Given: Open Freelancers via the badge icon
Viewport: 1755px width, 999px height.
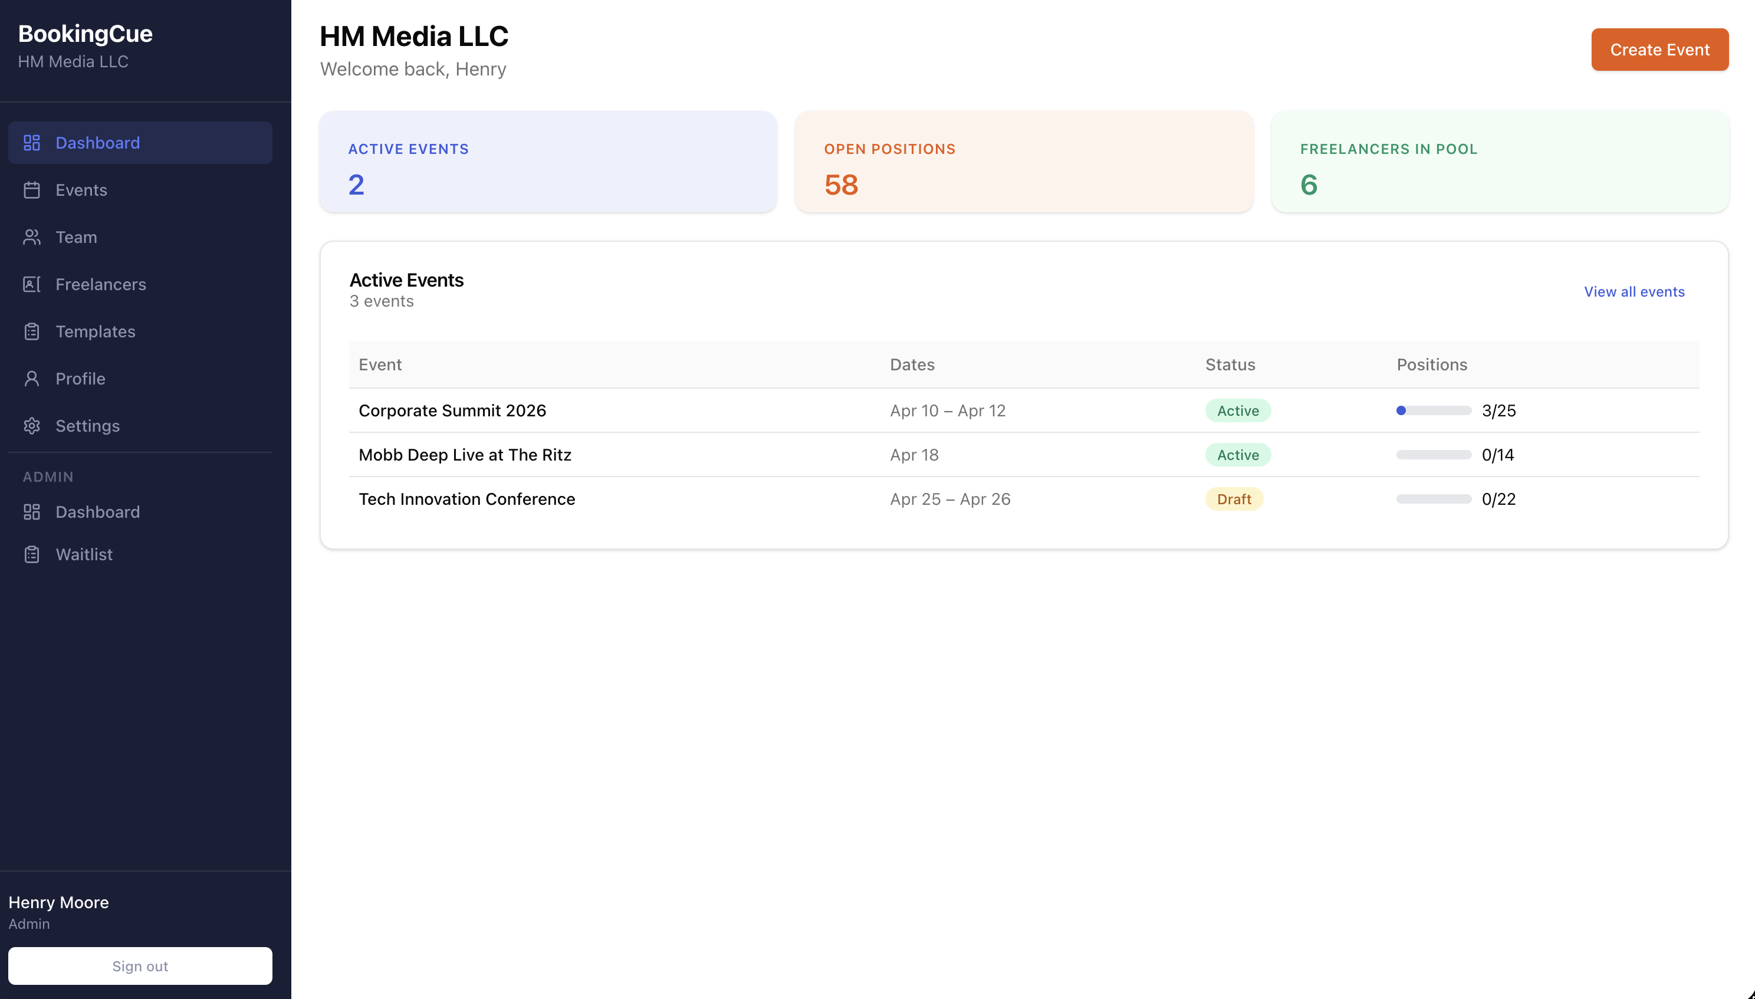Looking at the screenshot, I should (x=32, y=284).
